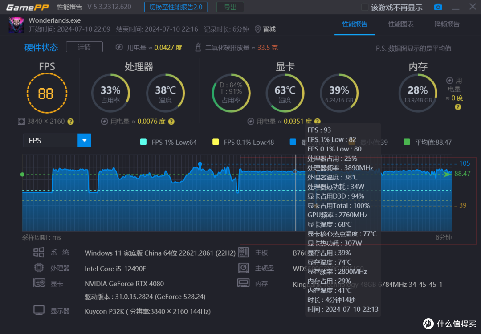Toggle the FPS 1% Low cyan legend swatch

click(x=143, y=142)
